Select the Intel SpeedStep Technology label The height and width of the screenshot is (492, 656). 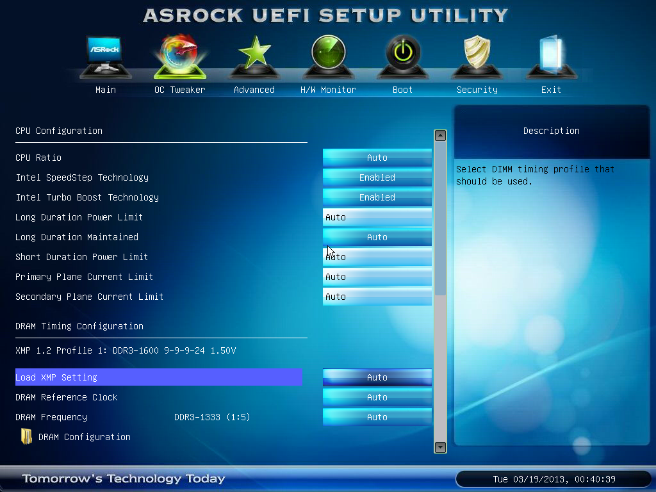(82, 177)
